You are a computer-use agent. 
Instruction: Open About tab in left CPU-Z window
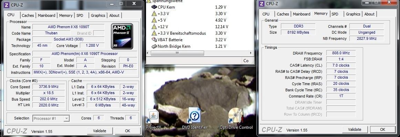114,15
